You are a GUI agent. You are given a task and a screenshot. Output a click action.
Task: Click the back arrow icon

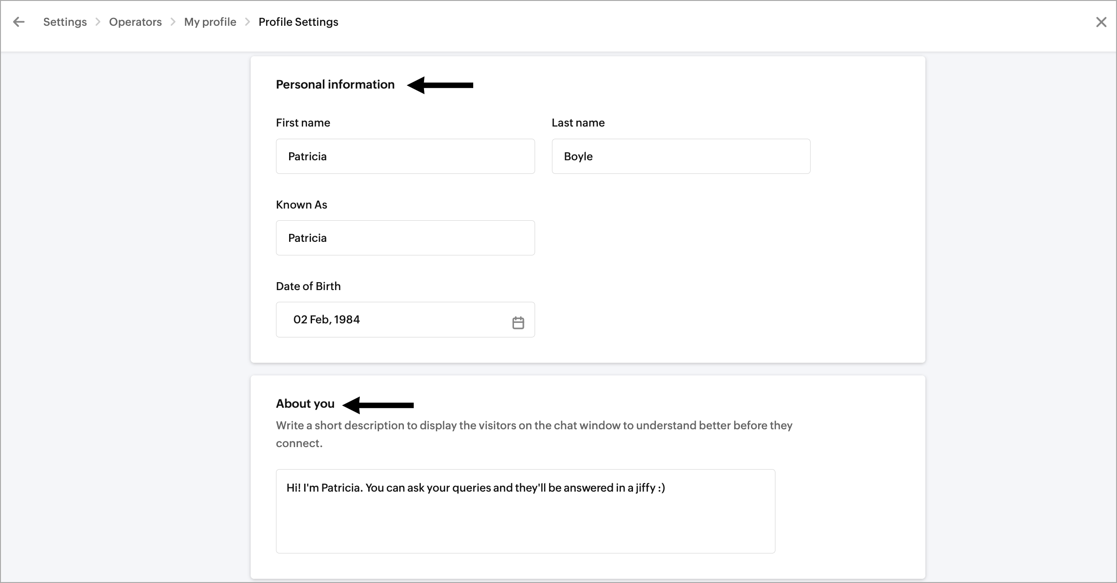[x=19, y=22]
